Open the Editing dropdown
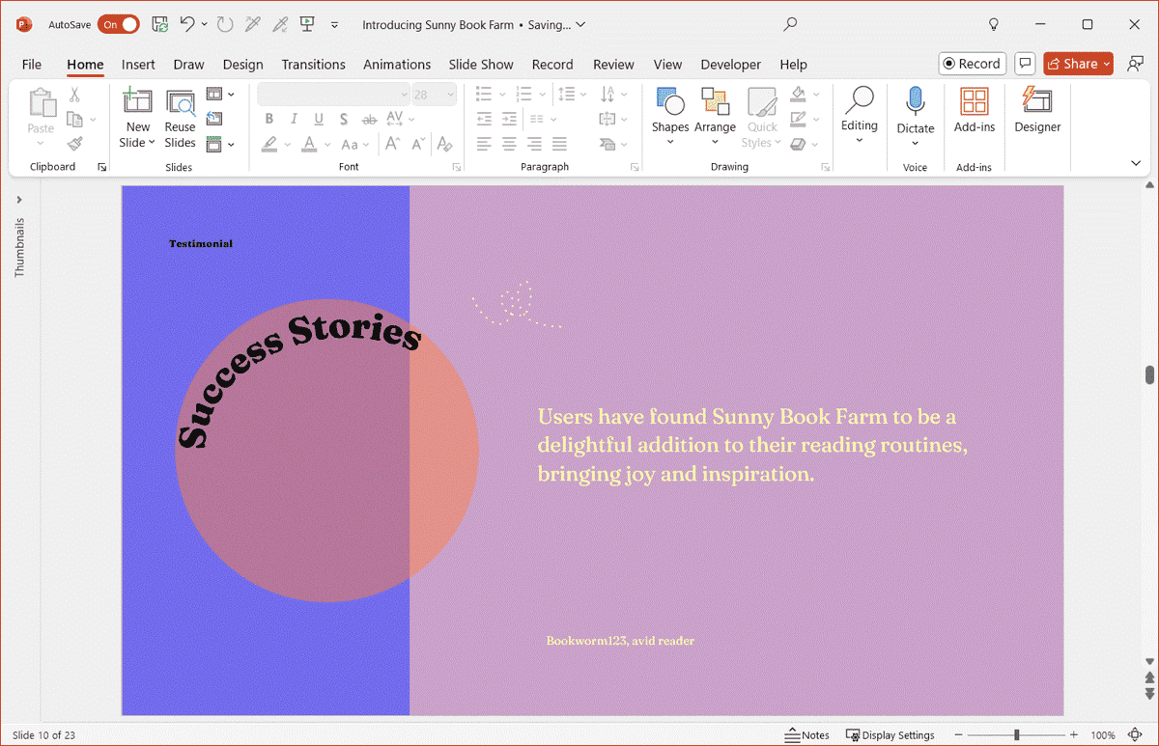Image resolution: width=1159 pixels, height=746 pixels. 860,115
